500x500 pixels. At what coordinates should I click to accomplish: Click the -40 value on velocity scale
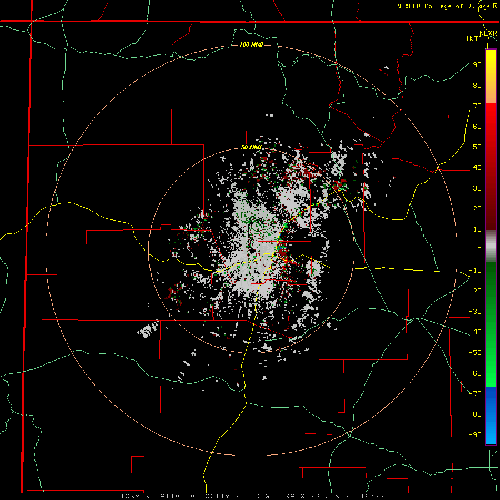point(475,332)
